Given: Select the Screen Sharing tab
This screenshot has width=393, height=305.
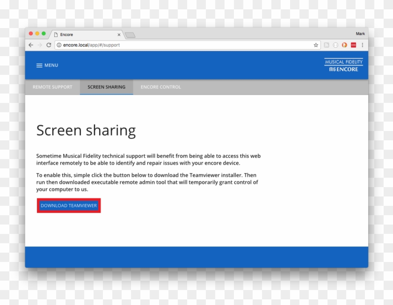Looking at the screenshot, I should [106, 87].
